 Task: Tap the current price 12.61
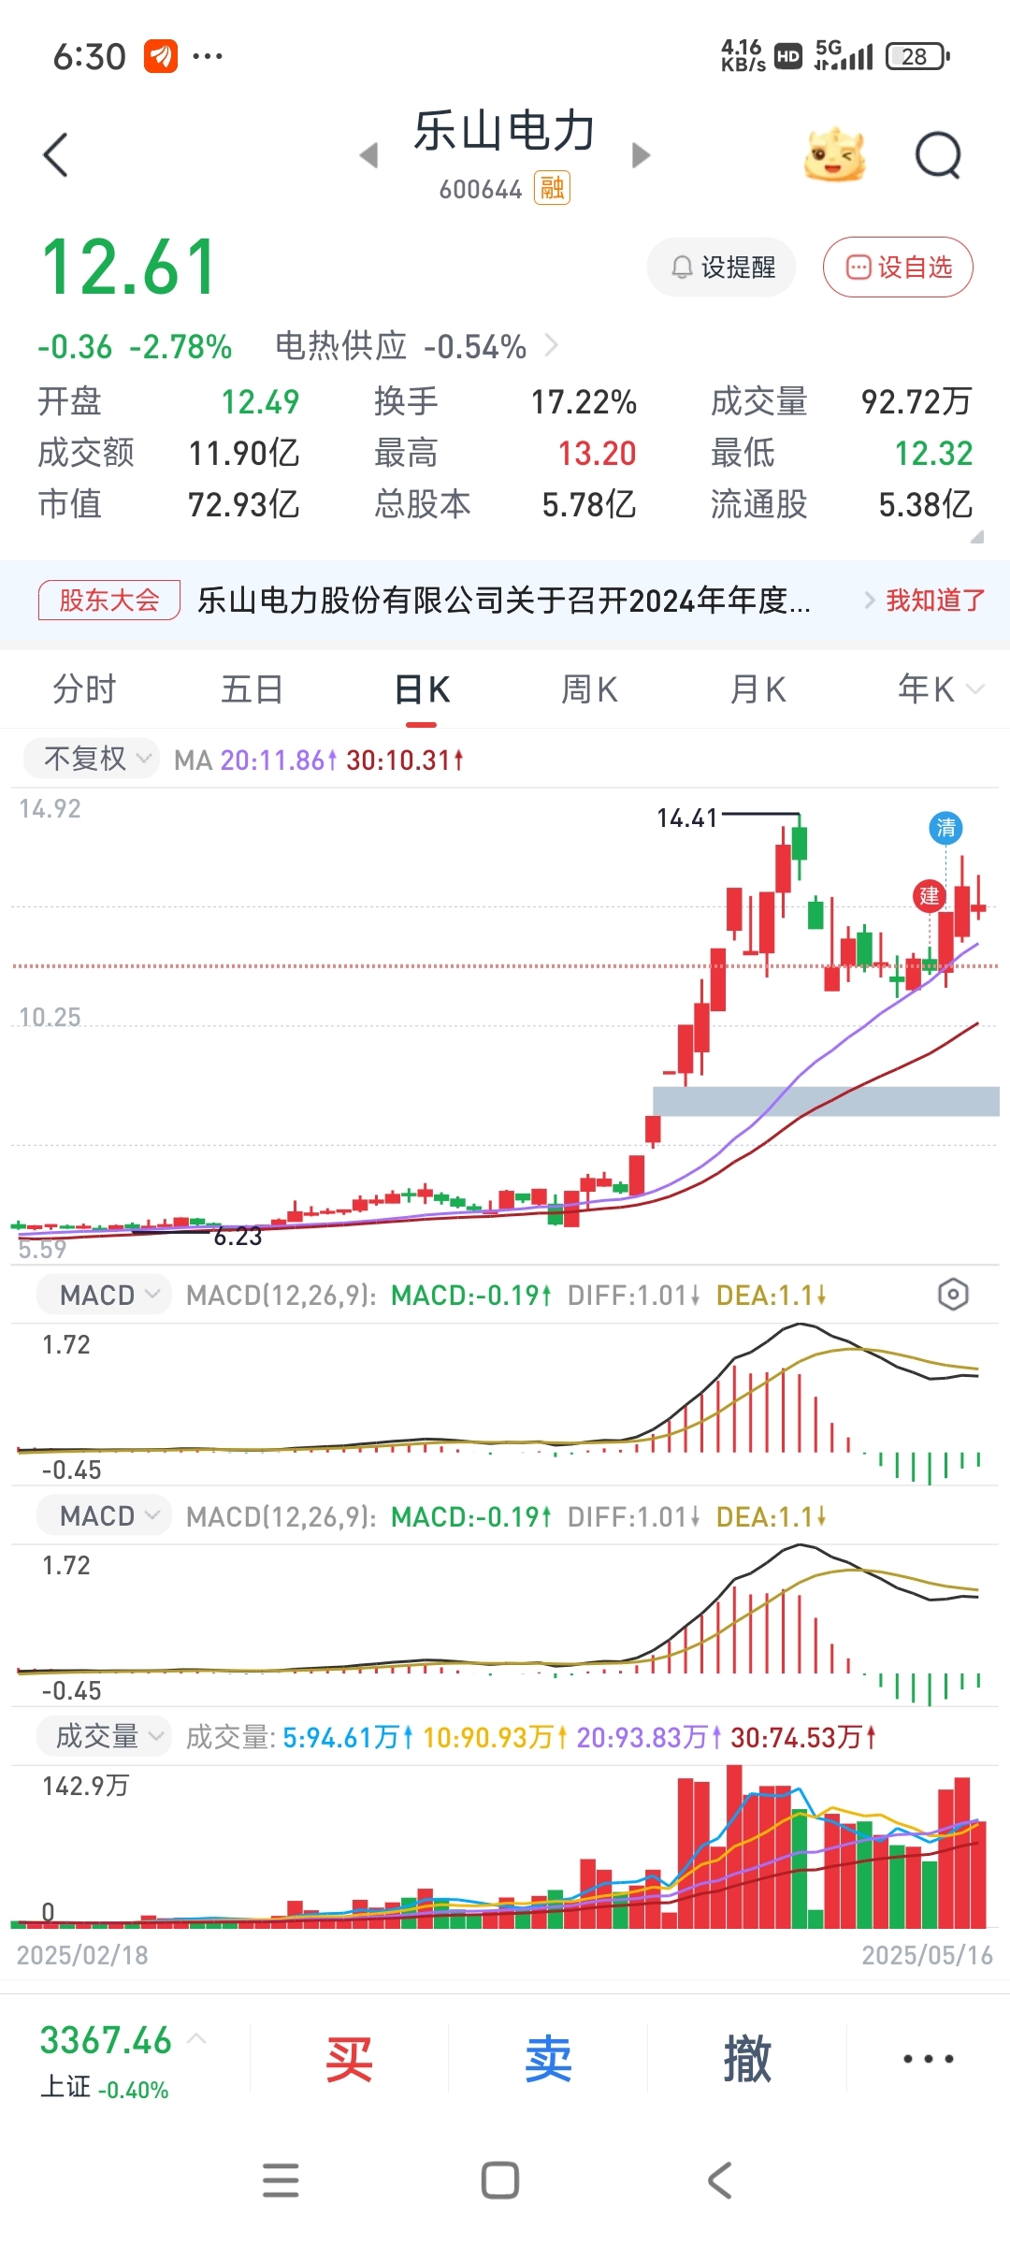tap(129, 268)
